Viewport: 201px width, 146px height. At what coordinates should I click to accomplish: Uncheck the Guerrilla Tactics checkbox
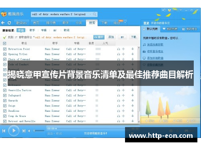[5, 90]
